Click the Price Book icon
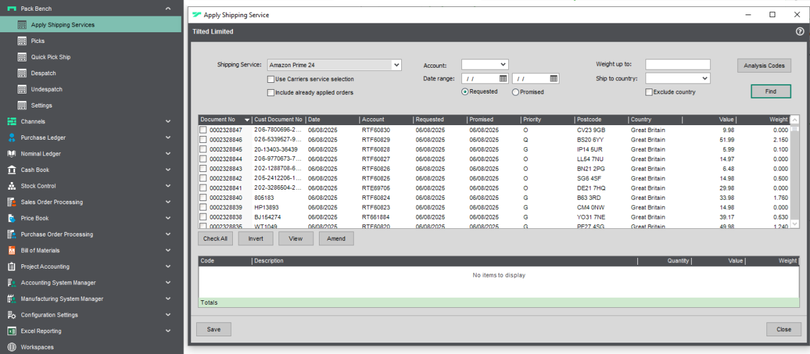This screenshot has height=354, width=810. pos(11,218)
